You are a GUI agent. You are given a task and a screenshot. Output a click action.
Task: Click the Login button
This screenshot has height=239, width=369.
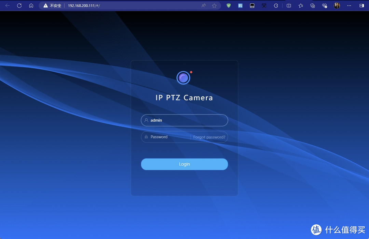coord(184,164)
